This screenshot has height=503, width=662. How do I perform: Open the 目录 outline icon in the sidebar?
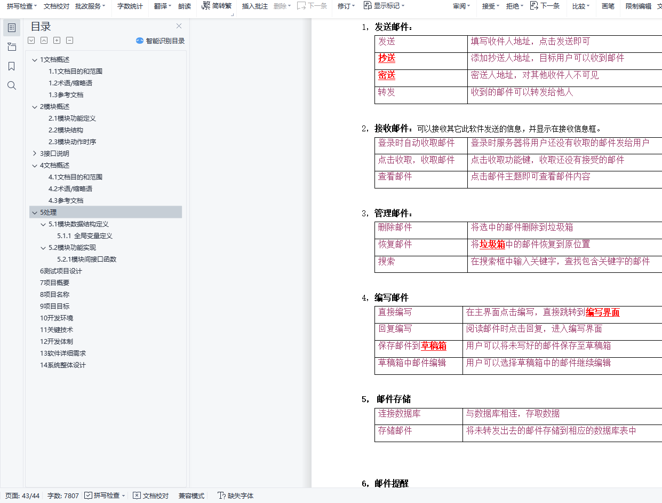(x=12, y=28)
